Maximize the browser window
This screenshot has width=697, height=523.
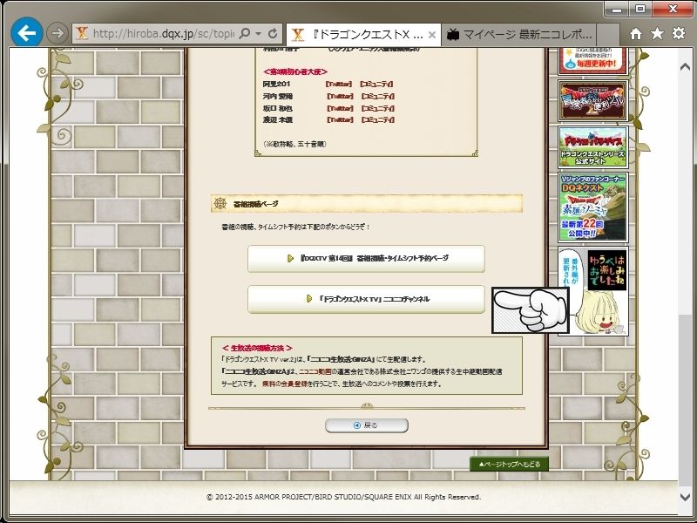[640, 9]
